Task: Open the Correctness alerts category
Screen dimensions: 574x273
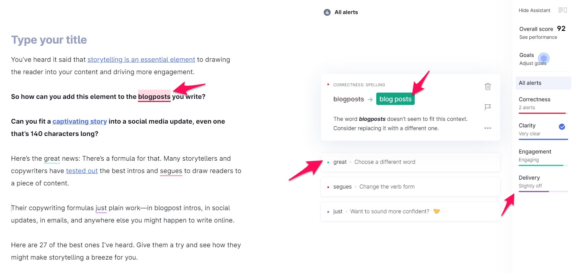Action: pyautogui.click(x=543, y=104)
